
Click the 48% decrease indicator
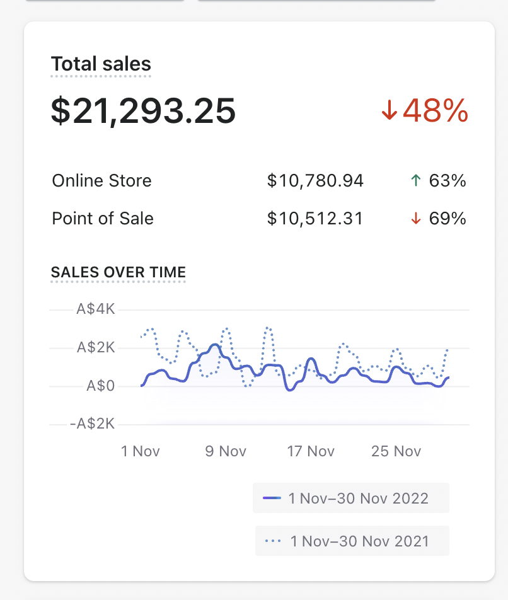point(435,112)
